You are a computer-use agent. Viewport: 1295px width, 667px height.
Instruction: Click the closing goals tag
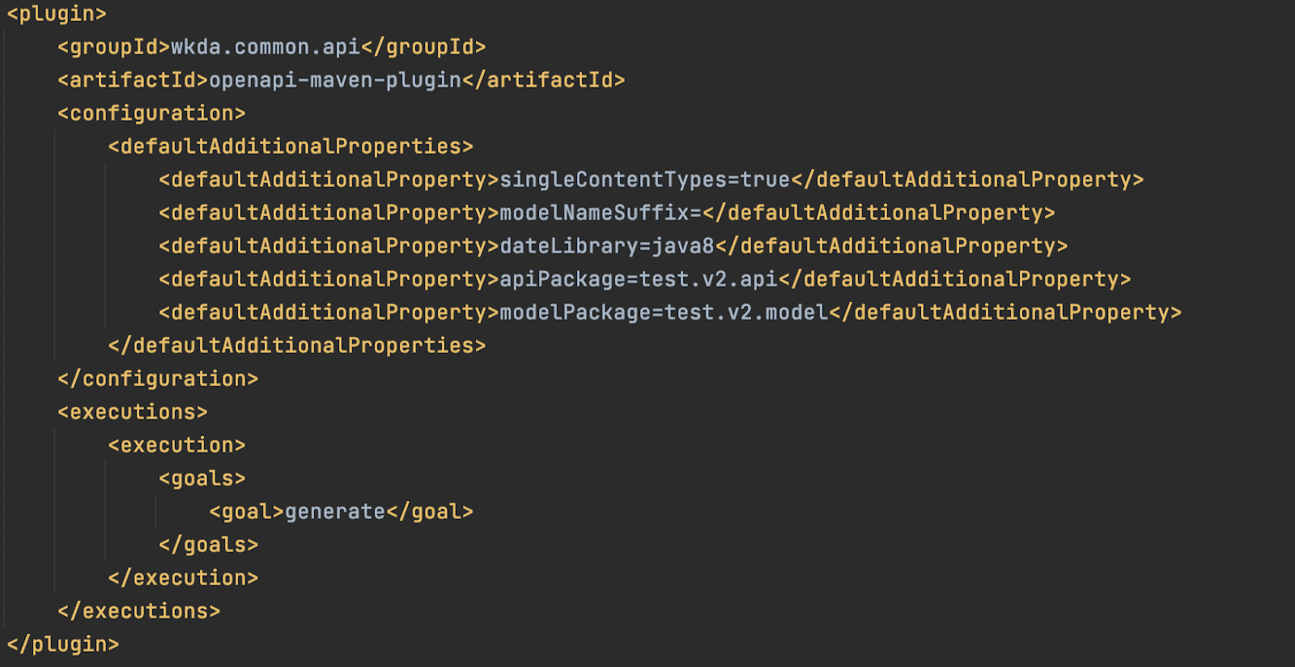point(209,545)
